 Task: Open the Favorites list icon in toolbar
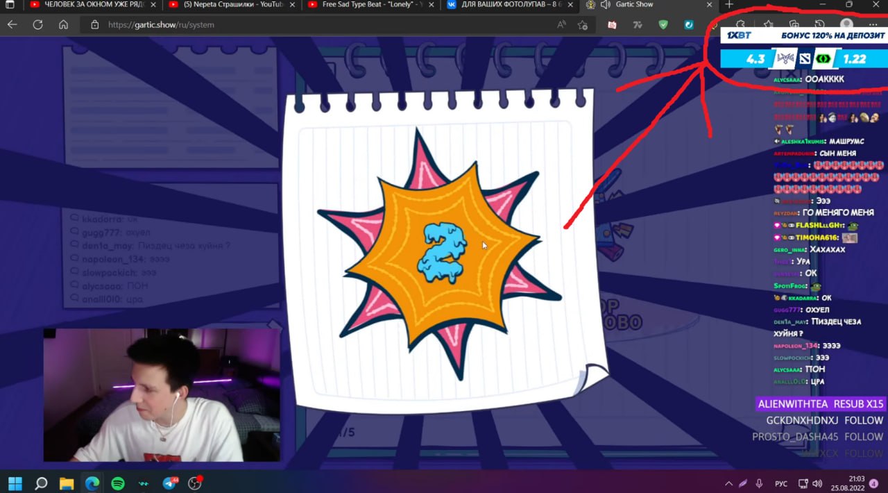click(x=769, y=23)
